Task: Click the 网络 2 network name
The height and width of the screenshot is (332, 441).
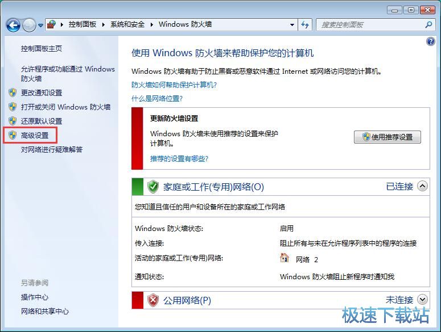Action: (x=307, y=260)
